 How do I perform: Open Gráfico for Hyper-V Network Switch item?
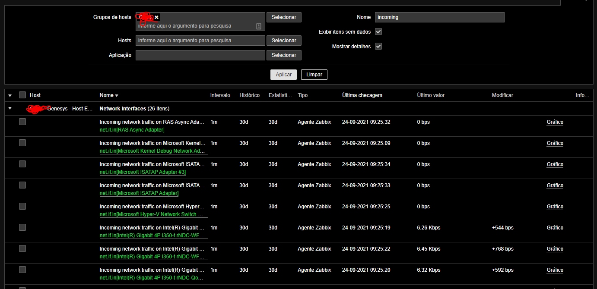(x=555, y=207)
